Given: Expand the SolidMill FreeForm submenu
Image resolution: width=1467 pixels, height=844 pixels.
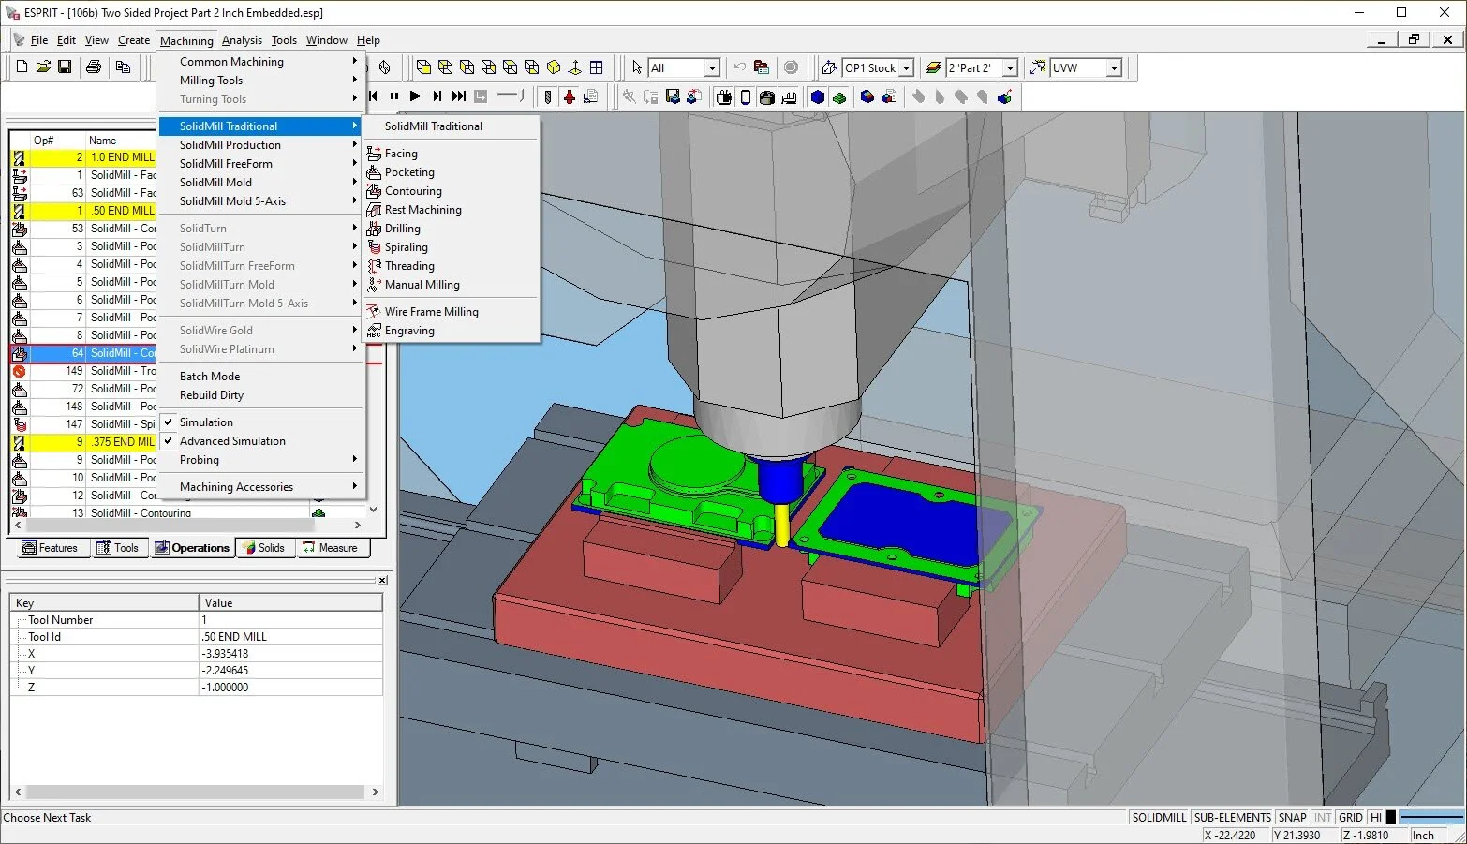Looking at the screenshot, I should (x=260, y=164).
